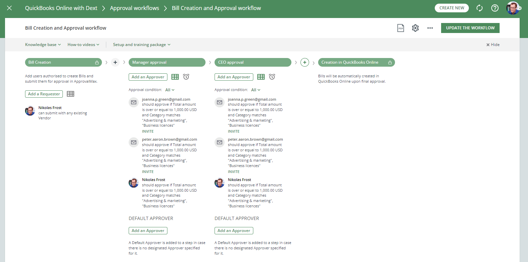Screen dimensions: 528x262
Task: Open the approval matrix icon in Manager approval step
Action: point(175,77)
